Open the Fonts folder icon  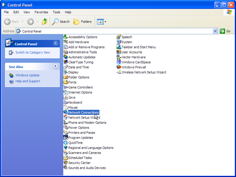point(66,82)
